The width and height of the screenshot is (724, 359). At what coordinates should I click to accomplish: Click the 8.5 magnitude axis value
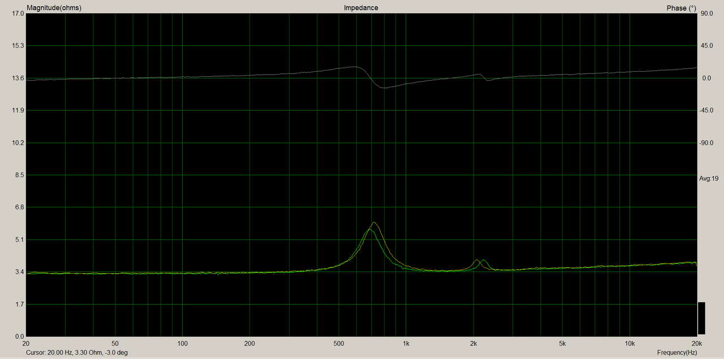19,175
